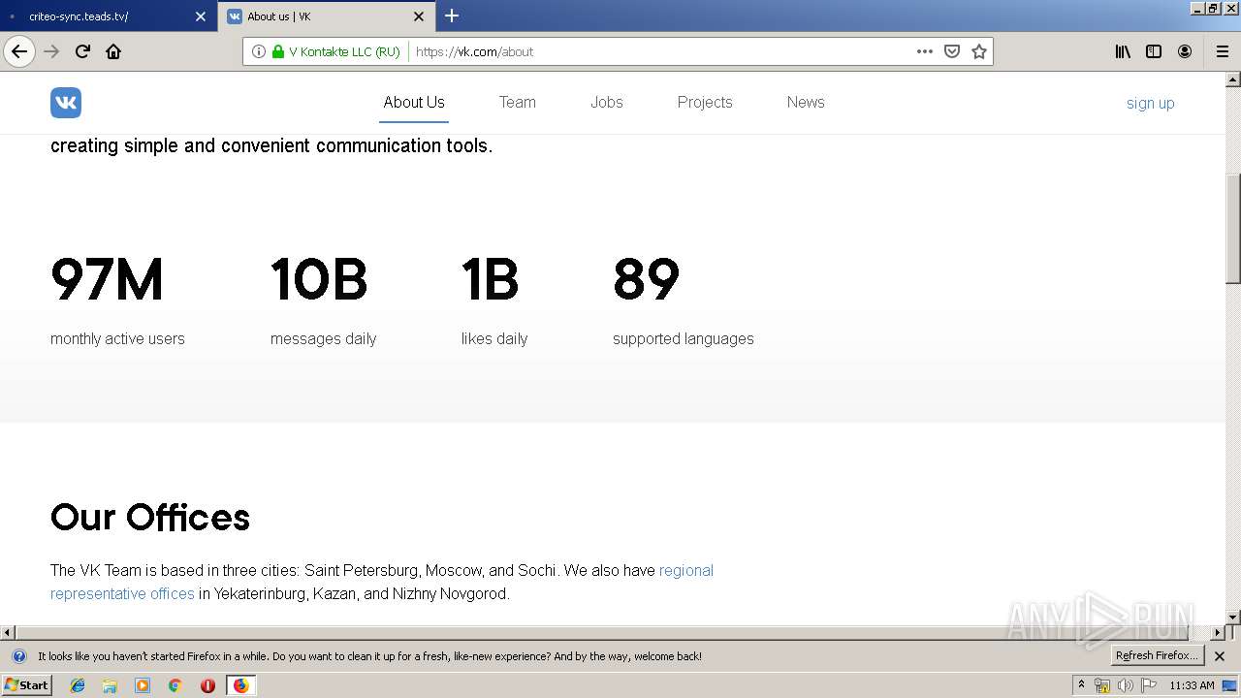Click the vertical scrollbar thumb
The width and height of the screenshot is (1241, 698).
click(1233, 228)
